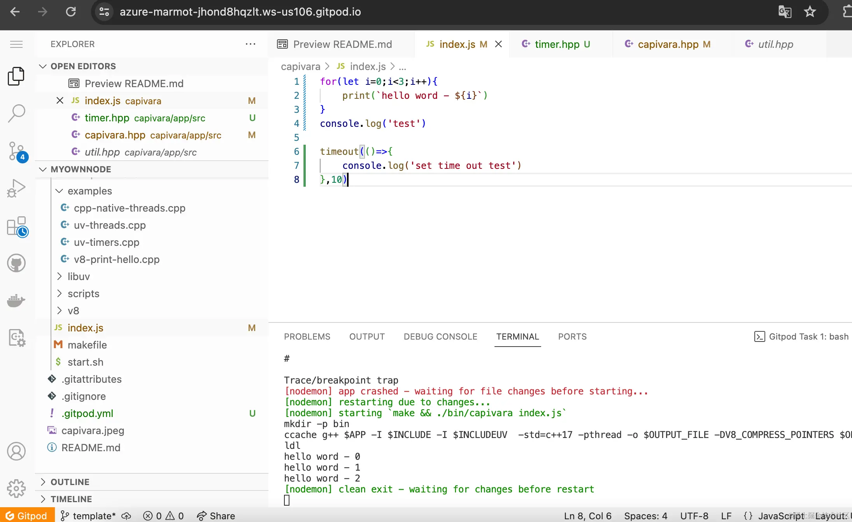Open Accounts menu in activity bar
The height and width of the screenshot is (522, 852).
16,451
